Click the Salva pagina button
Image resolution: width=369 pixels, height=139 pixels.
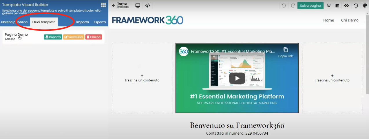coord(310,6)
